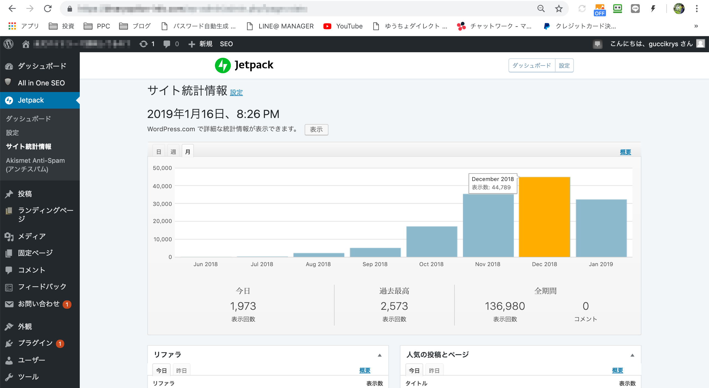Click the Jan 2019 chart bar

601,228
